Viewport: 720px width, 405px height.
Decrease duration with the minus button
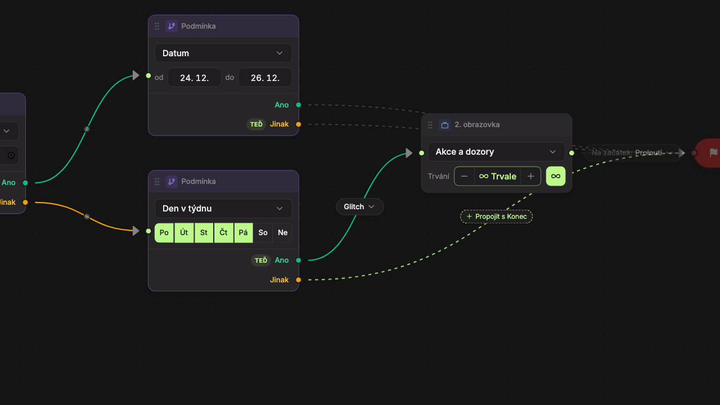(465, 176)
